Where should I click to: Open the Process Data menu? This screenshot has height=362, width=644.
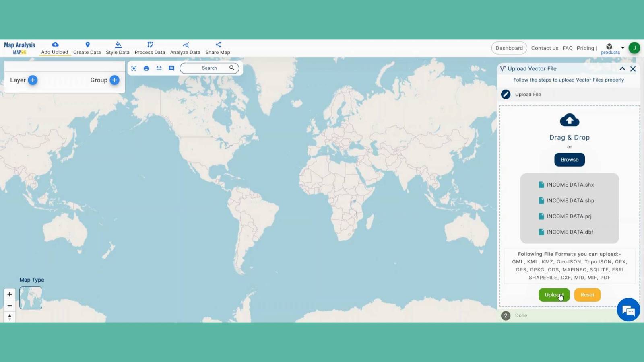(150, 48)
